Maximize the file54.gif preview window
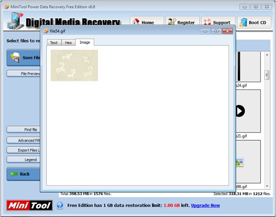The height and width of the screenshot is (217, 276). [x=216, y=31]
